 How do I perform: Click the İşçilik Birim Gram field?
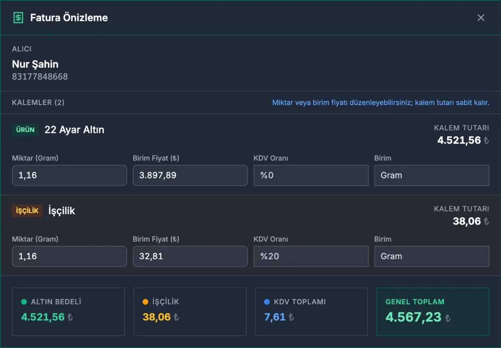(x=432, y=257)
